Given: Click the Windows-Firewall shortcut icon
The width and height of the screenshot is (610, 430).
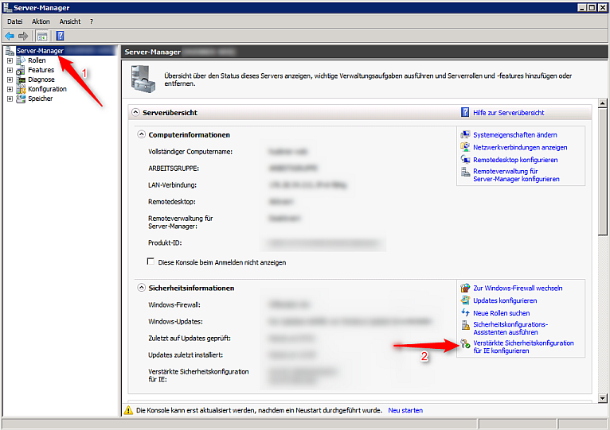Looking at the screenshot, I should click(465, 288).
